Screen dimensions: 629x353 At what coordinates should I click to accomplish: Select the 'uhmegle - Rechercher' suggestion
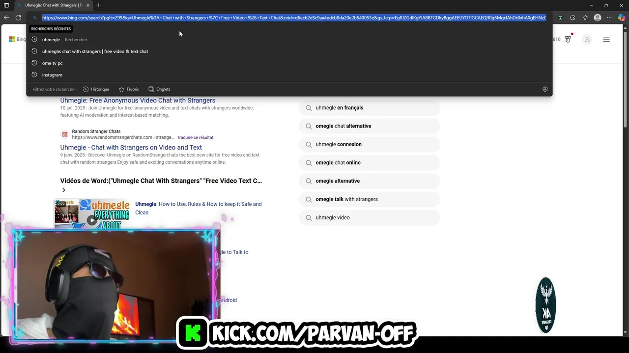[x=289, y=40]
